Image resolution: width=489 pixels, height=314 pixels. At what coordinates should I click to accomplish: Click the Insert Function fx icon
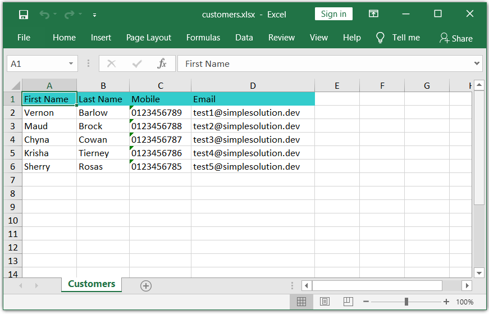(x=162, y=63)
